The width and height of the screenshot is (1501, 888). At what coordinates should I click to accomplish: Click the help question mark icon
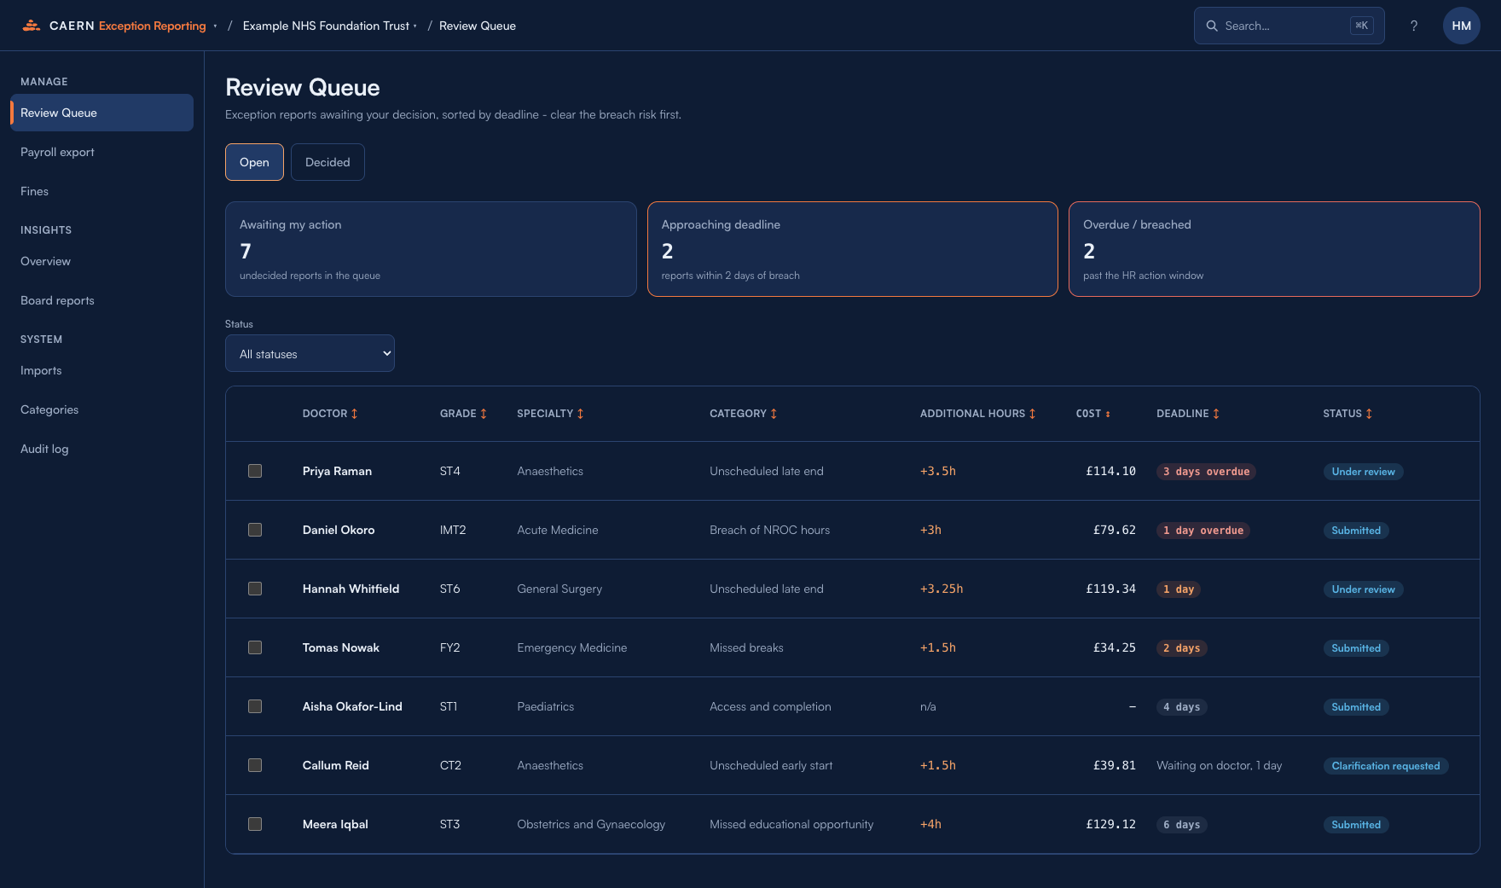[x=1414, y=26]
